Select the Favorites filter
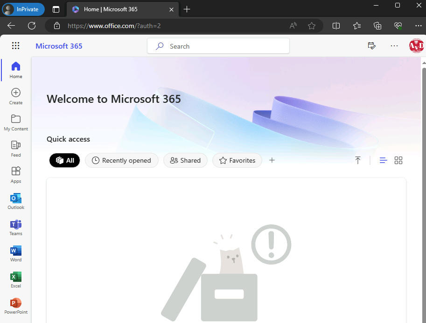 (237, 160)
